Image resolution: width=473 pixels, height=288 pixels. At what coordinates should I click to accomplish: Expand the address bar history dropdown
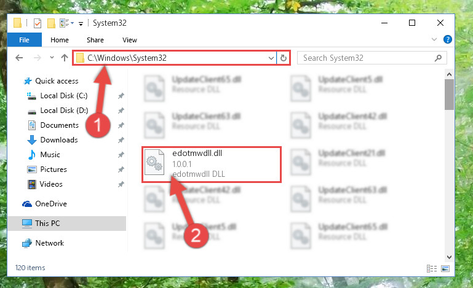(x=271, y=58)
